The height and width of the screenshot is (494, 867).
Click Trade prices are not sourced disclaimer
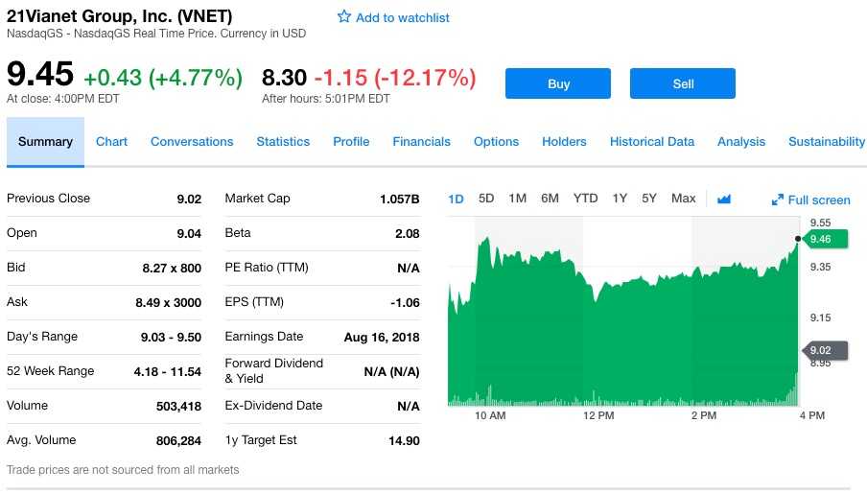coord(123,470)
